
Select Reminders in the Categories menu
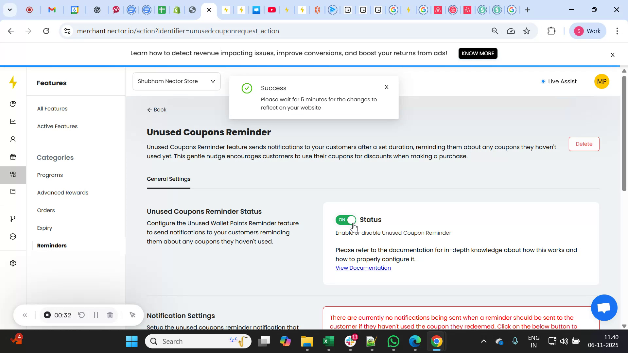(x=51, y=245)
